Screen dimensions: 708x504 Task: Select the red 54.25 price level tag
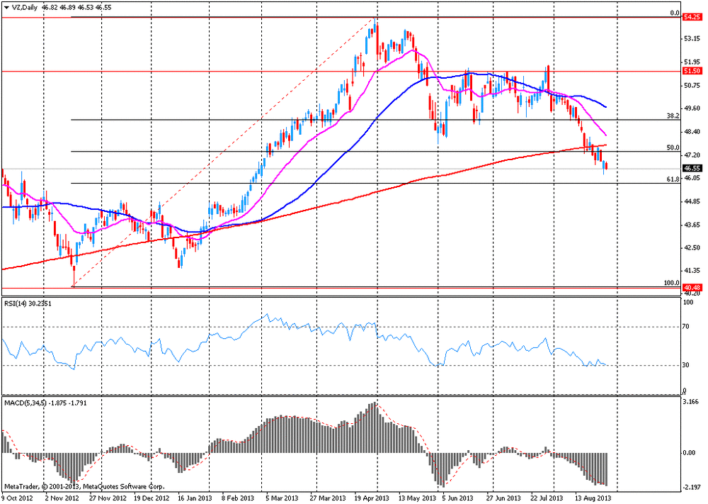[692, 17]
